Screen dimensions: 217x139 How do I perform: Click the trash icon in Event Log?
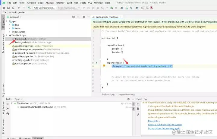point(138,109)
